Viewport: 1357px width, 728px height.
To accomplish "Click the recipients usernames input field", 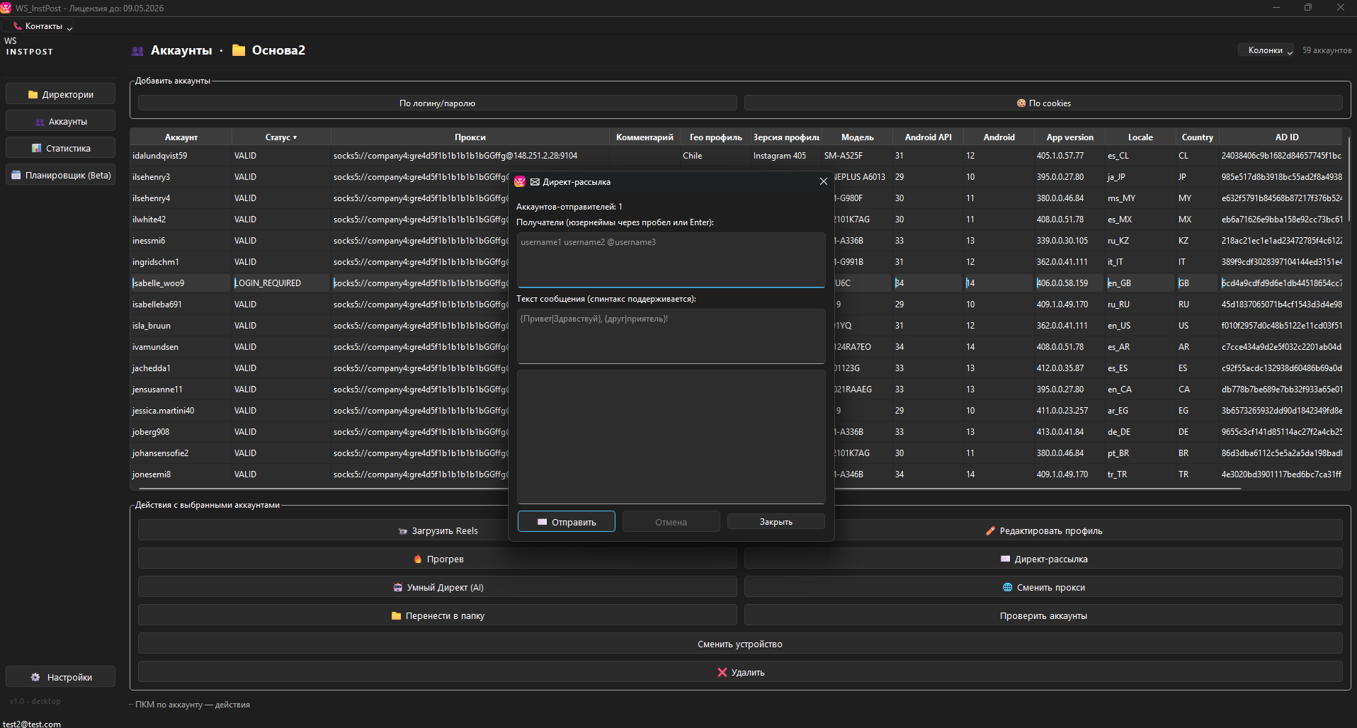I will (x=670, y=259).
